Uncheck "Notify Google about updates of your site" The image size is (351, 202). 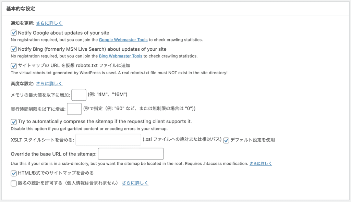pos(14,33)
